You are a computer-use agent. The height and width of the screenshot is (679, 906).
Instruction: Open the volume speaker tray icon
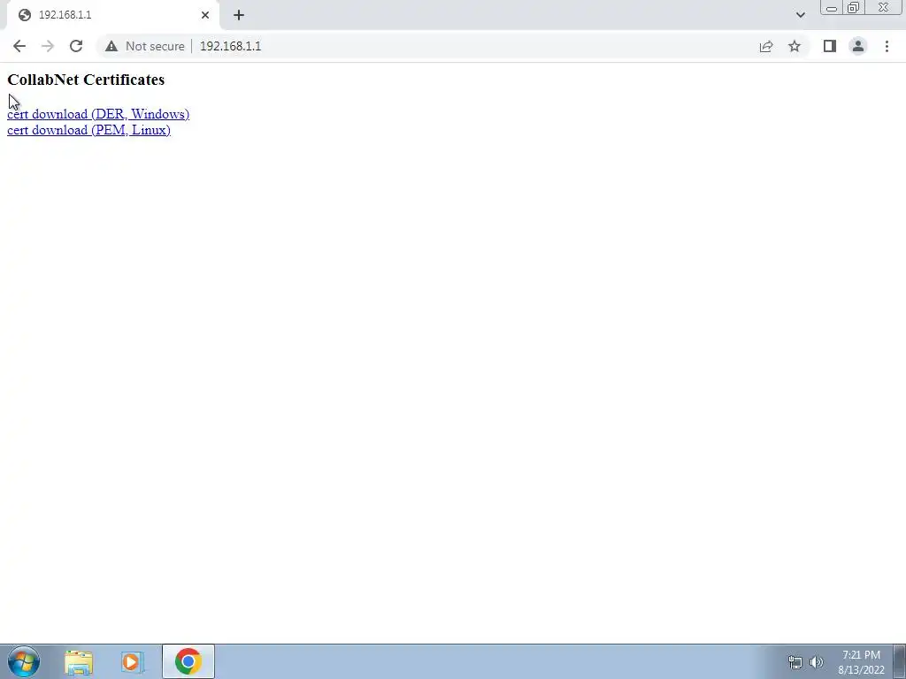(x=816, y=662)
